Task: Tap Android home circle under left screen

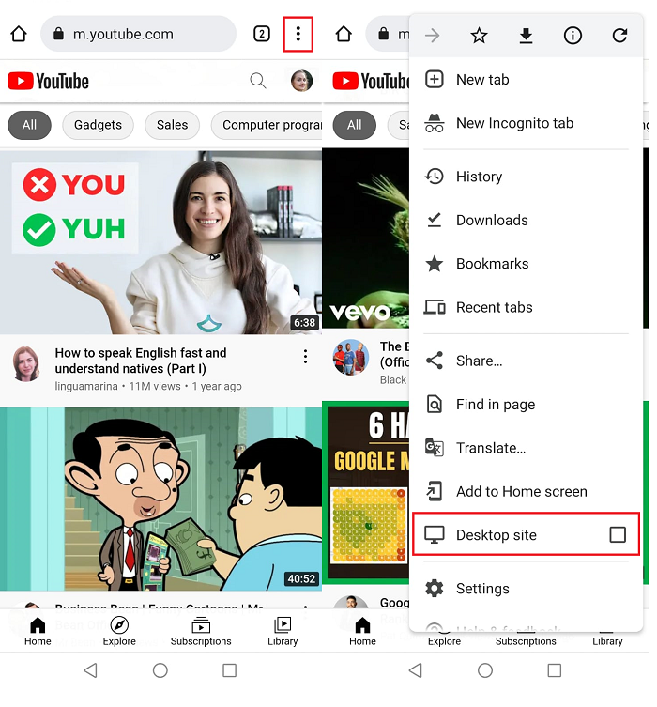Action: click(x=160, y=670)
